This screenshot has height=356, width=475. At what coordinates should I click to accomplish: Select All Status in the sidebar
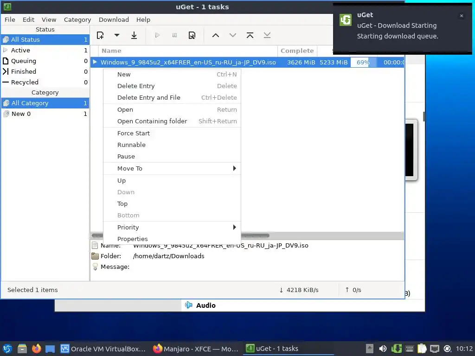tap(45, 40)
